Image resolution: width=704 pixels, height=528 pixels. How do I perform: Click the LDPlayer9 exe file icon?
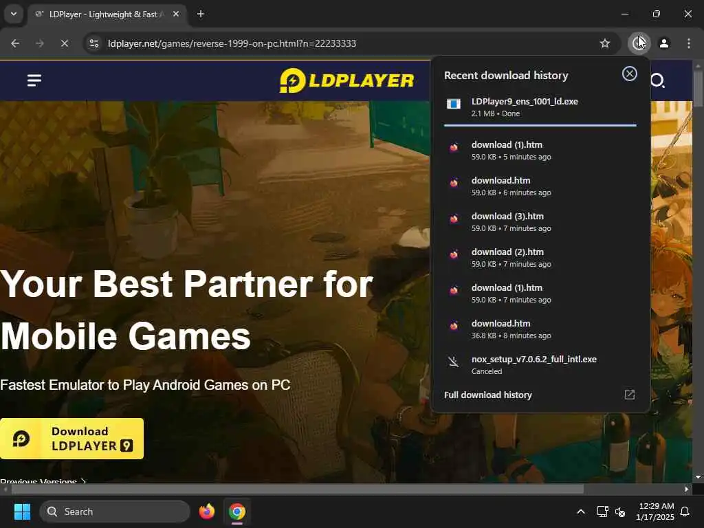coord(454,104)
